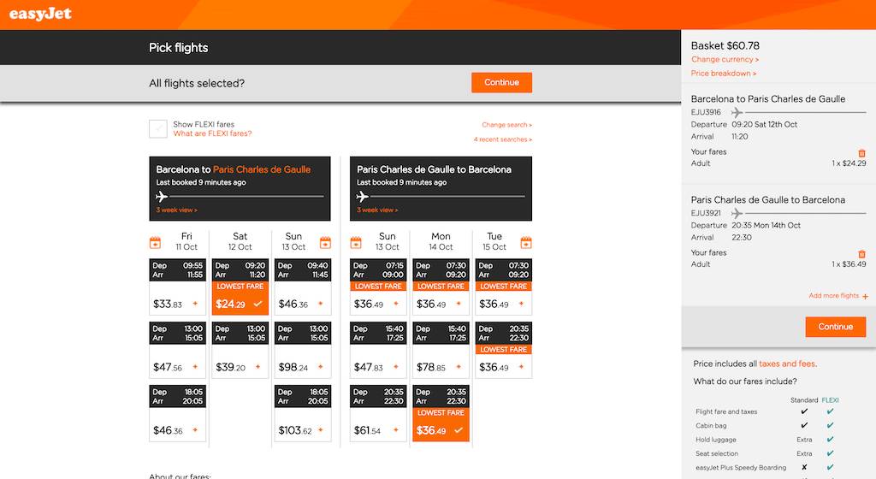Expand the Price breakdown

tap(724, 74)
